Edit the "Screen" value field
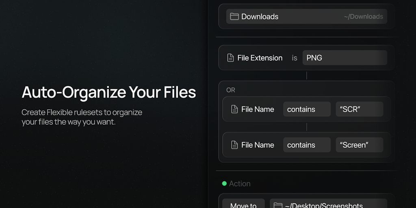 [359, 145]
